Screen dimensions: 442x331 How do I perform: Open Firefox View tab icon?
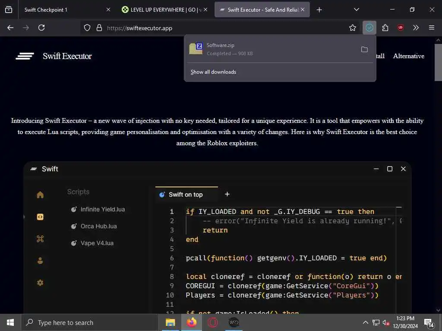[9, 9]
